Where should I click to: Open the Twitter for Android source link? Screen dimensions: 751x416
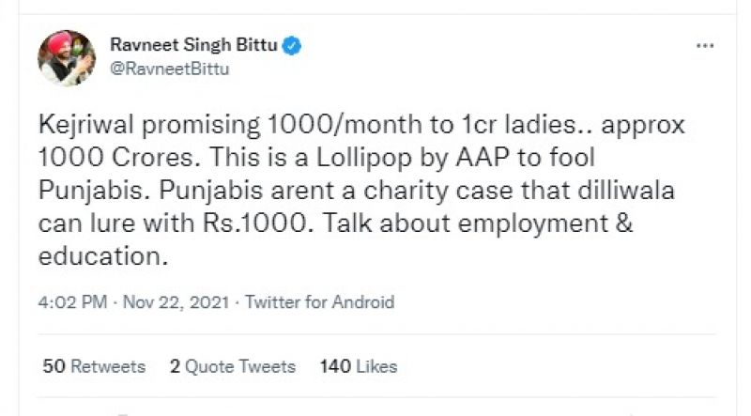(x=319, y=302)
